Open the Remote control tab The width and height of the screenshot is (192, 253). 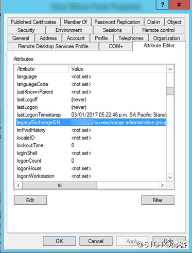pyautogui.click(x=159, y=30)
